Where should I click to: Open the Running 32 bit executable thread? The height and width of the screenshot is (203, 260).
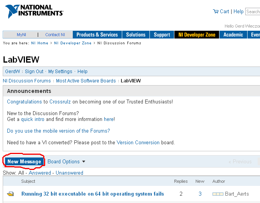coord(93,194)
